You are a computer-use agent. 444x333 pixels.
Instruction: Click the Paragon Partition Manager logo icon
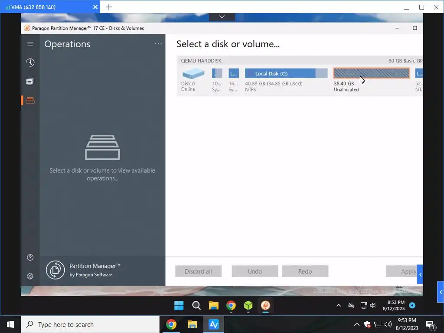coord(55,270)
